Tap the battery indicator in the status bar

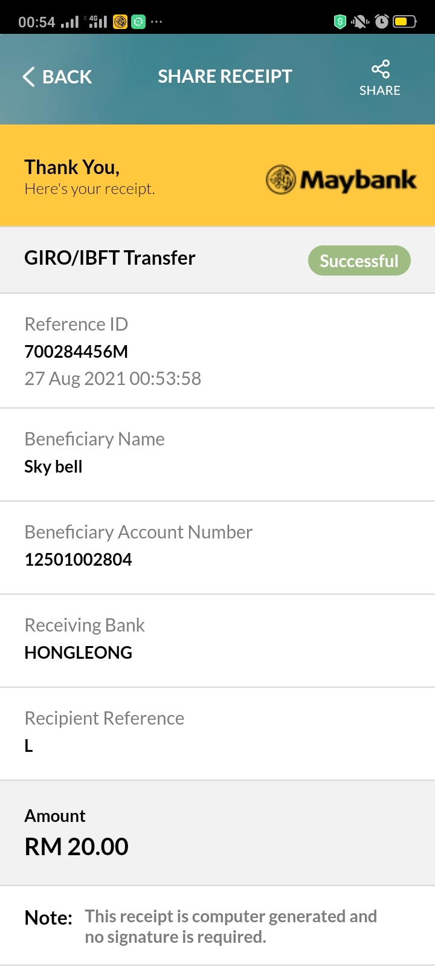[405, 22]
